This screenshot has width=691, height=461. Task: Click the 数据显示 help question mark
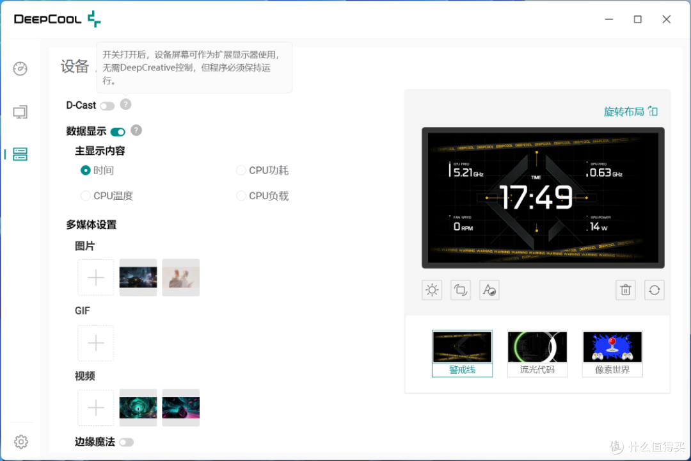pos(136,130)
